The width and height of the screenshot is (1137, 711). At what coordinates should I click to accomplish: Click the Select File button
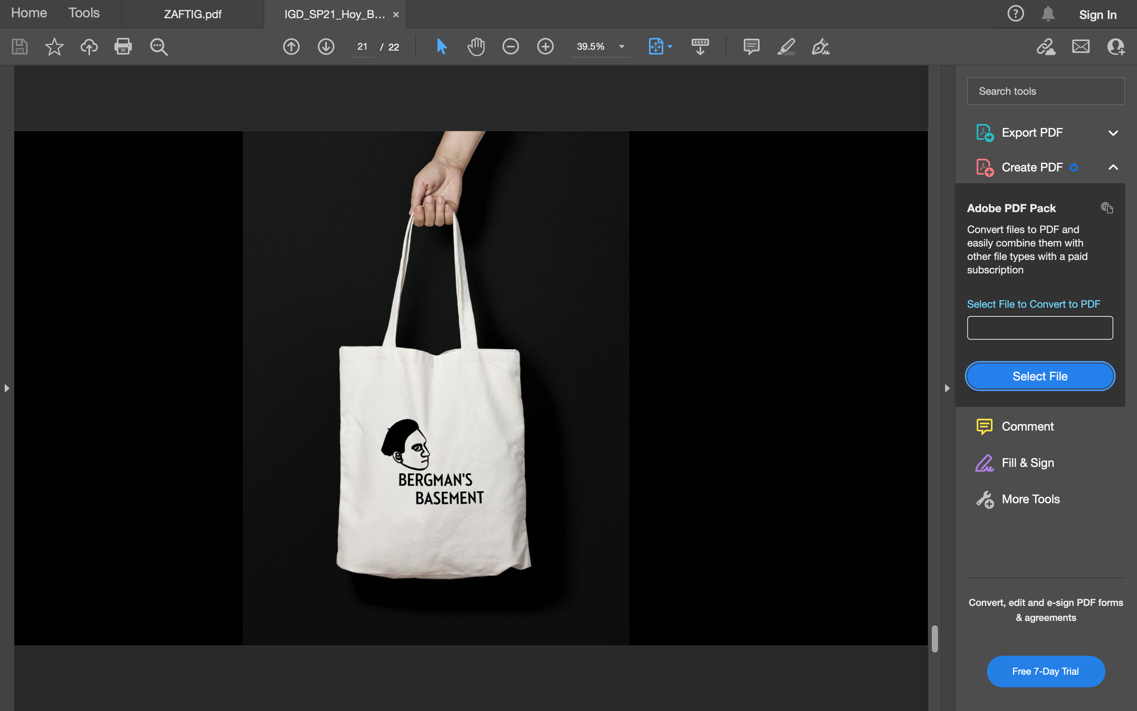point(1040,376)
